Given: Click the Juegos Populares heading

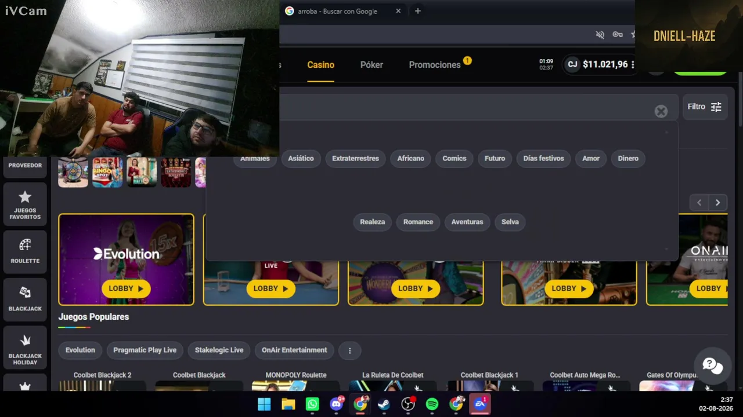Looking at the screenshot, I should click(x=93, y=317).
